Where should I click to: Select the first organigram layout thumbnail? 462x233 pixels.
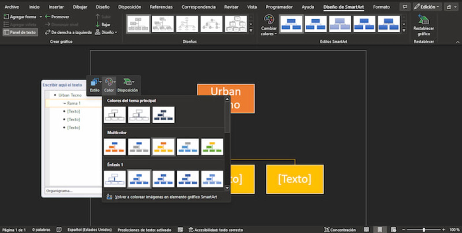click(x=138, y=24)
